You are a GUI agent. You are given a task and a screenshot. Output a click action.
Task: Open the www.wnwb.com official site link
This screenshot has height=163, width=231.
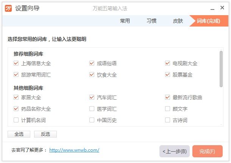click(74, 150)
